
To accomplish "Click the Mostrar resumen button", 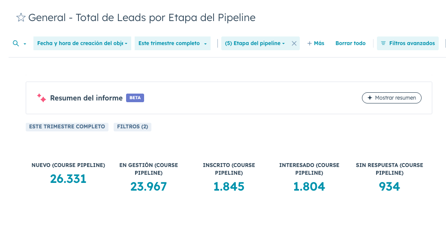I will coord(392,98).
